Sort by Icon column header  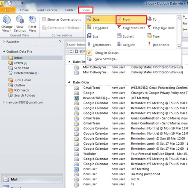coord(76,51)
